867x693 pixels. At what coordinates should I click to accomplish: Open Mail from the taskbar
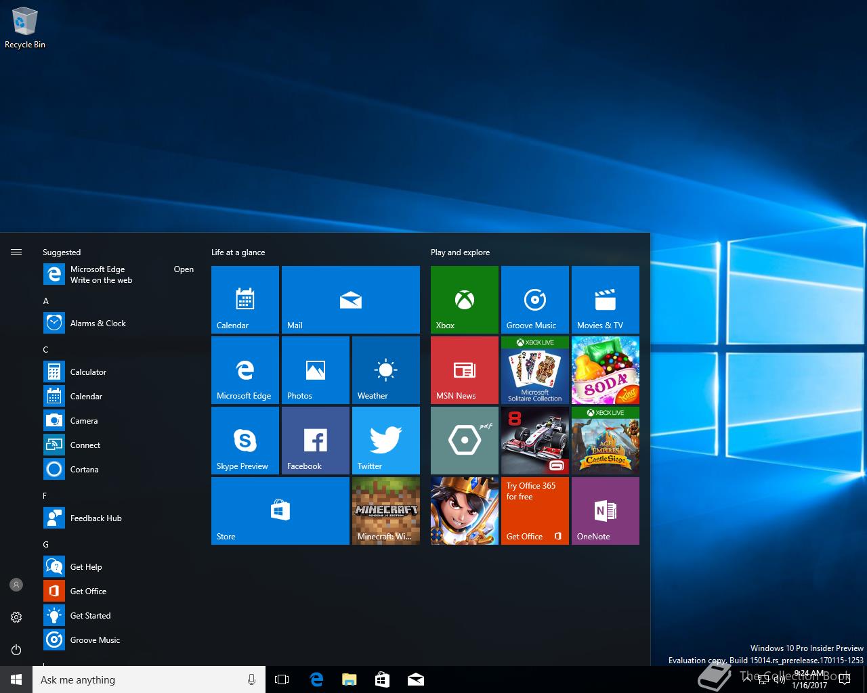click(415, 679)
